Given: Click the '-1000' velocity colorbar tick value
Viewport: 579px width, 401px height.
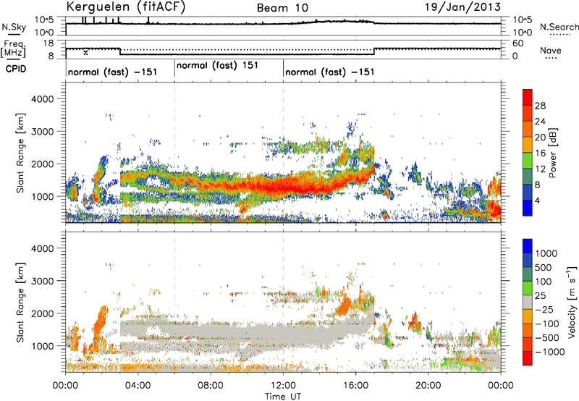Looking at the screenshot, I should click(549, 352).
